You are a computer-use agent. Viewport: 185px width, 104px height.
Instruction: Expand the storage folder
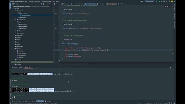(14, 60)
